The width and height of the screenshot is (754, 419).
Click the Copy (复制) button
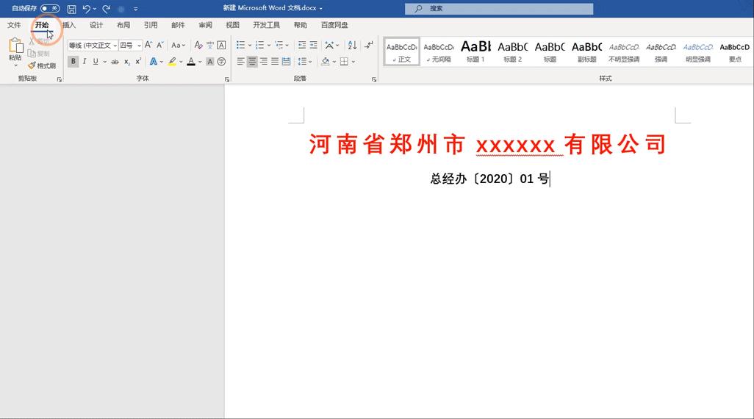(38, 54)
